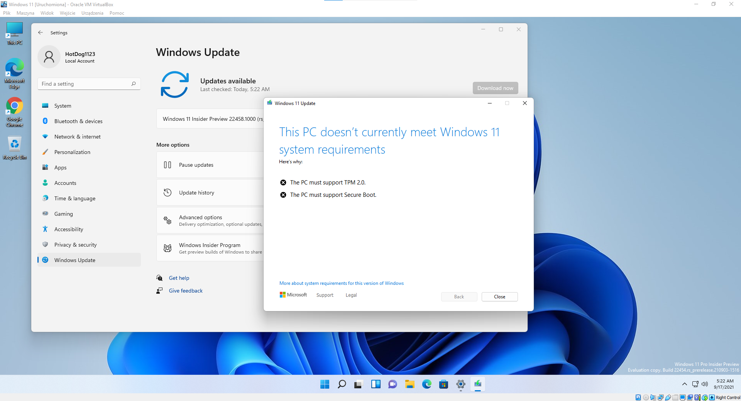Click the volume icon in system tray
The height and width of the screenshot is (401, 741).
click(705, 384)
